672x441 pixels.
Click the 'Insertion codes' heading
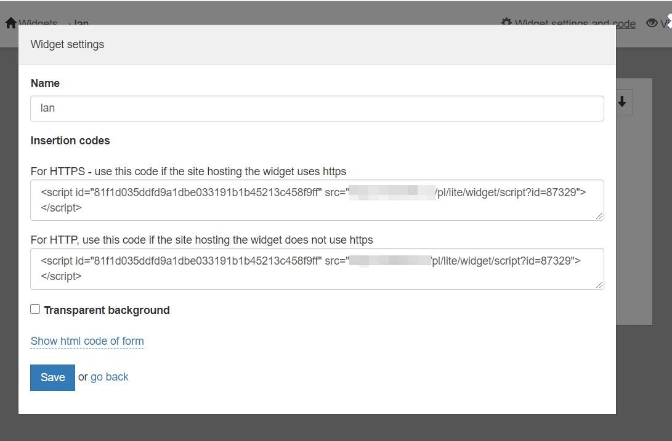[x=70, y=141]
